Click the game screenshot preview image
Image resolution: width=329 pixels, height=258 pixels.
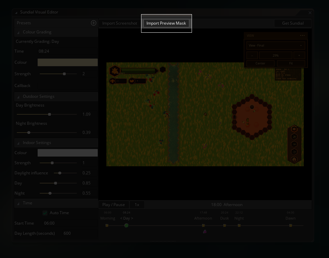tap(205, 114)
